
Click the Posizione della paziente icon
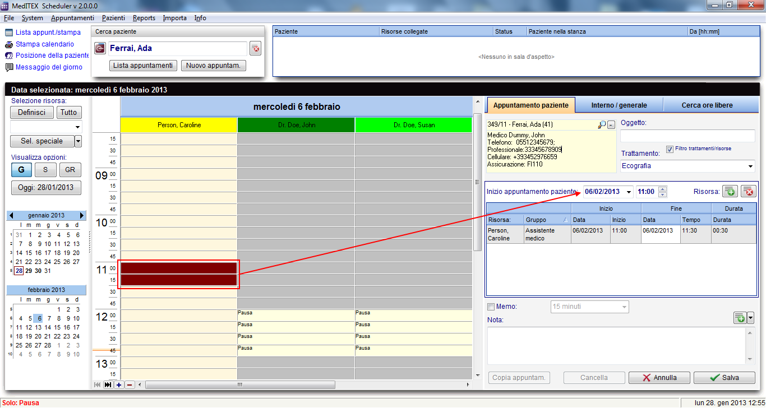tap(9, 55)
